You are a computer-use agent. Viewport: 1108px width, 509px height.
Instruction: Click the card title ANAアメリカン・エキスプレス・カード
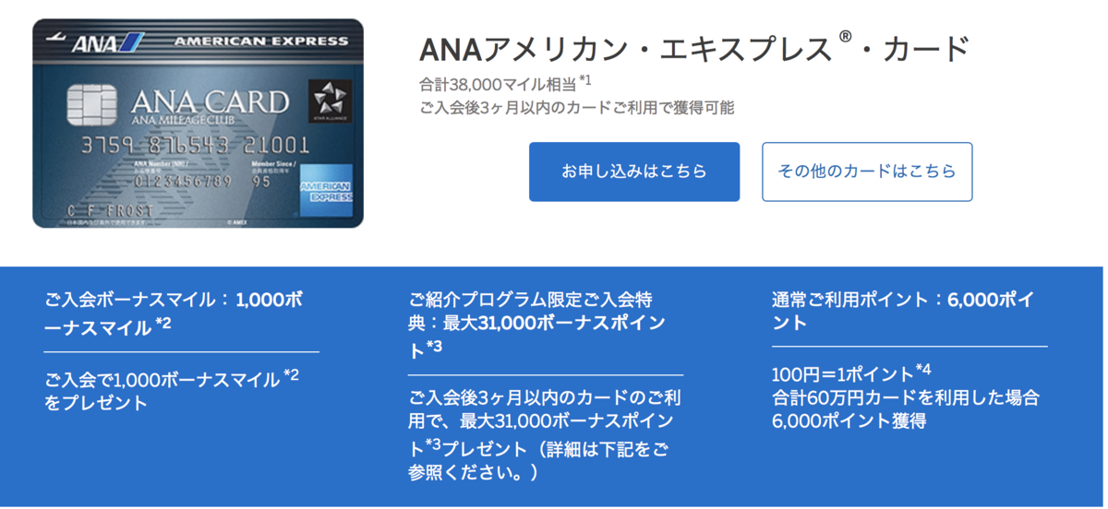[x=694, y=49]
